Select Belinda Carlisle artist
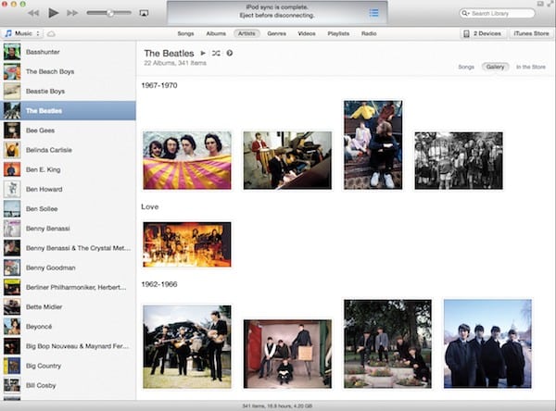Screen dimensions: 556x411 pyautogui.click(x=68, y=150)
